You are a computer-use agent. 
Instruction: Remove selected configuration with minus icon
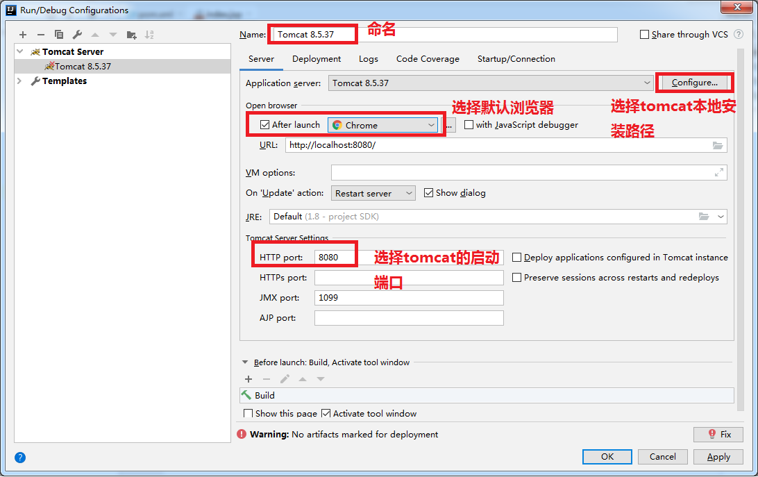click(x=40, y=34)
